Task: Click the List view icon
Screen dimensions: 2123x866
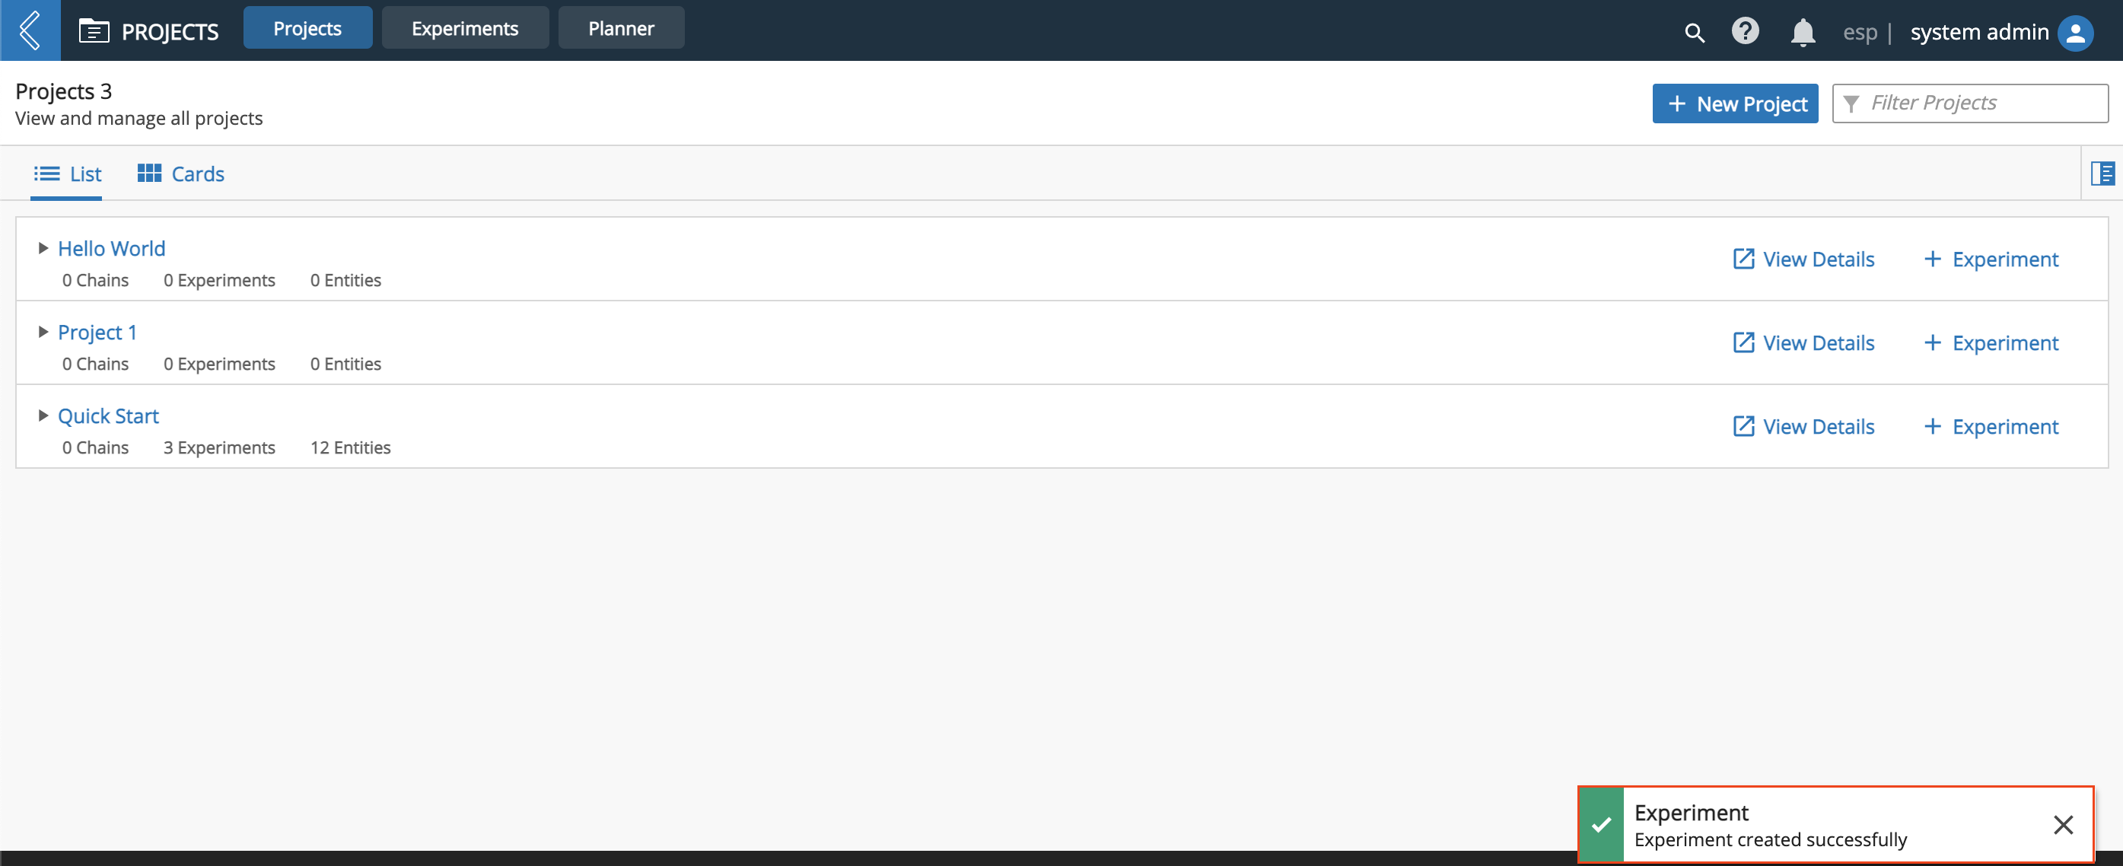Action: point(46,174)
